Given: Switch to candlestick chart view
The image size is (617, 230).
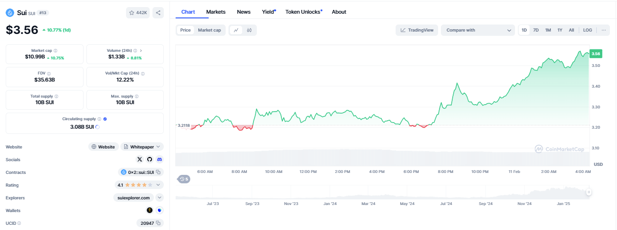Looking at the screenshot, I should click(249, 30).
